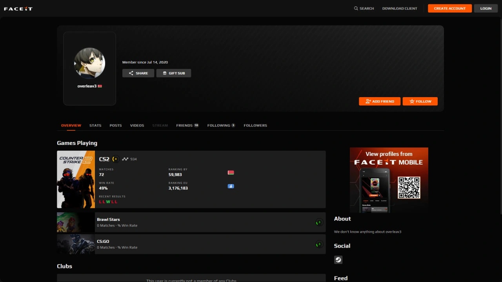The height and width of the screenshot is (282, 502).
Task: Click the EU region ranking flag icon
Action: pos(231,186)
